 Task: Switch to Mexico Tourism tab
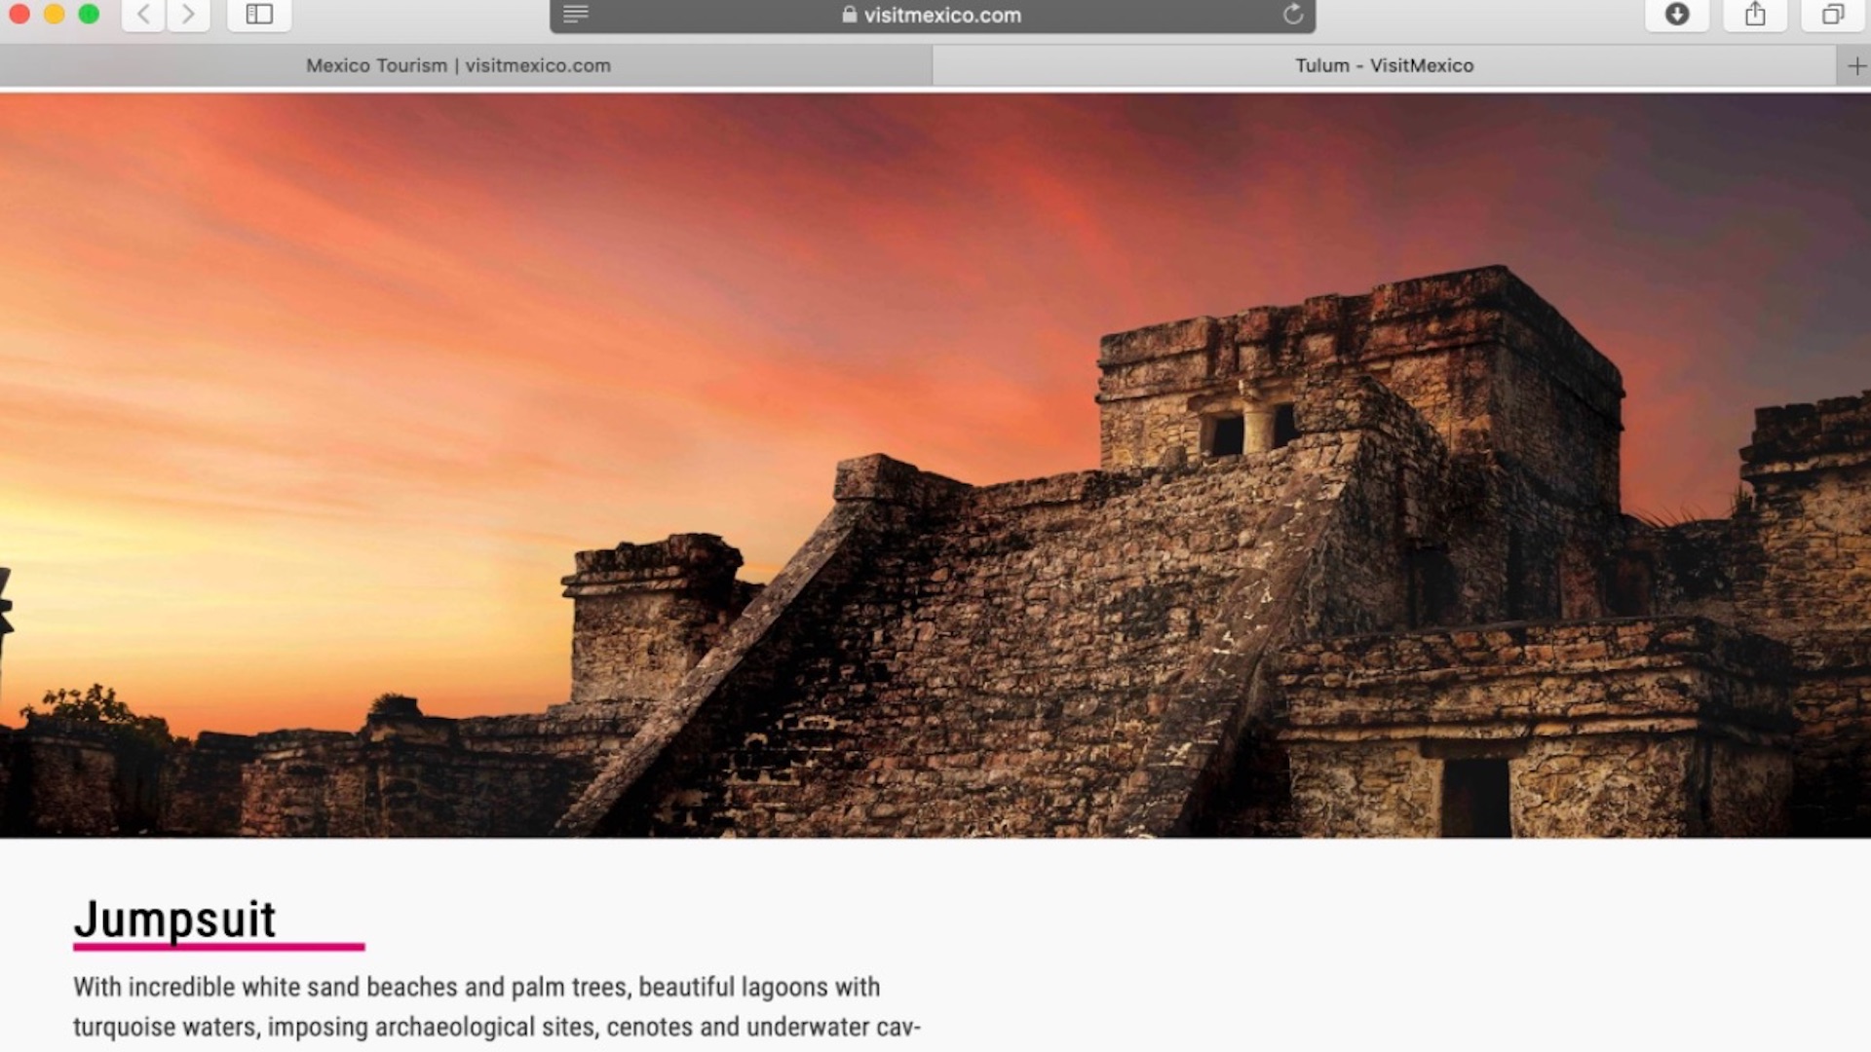coord(458,66)
